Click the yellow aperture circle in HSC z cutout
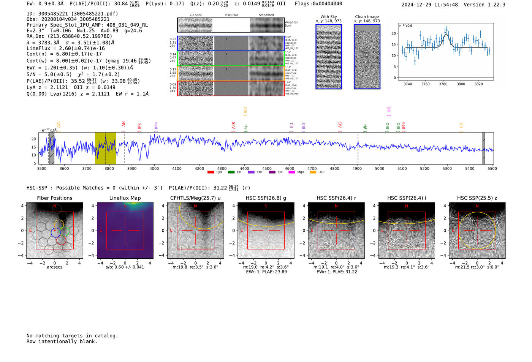Screen dimensions: 532x362 click(x=477, y=231)
